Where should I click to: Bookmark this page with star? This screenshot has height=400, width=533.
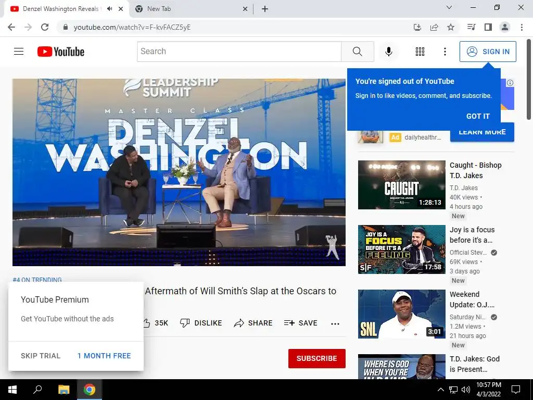[450, 27]
